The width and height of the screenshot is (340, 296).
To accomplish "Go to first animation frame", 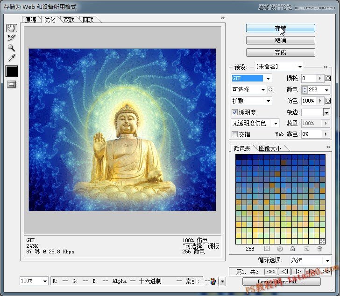I will (271, 272).
